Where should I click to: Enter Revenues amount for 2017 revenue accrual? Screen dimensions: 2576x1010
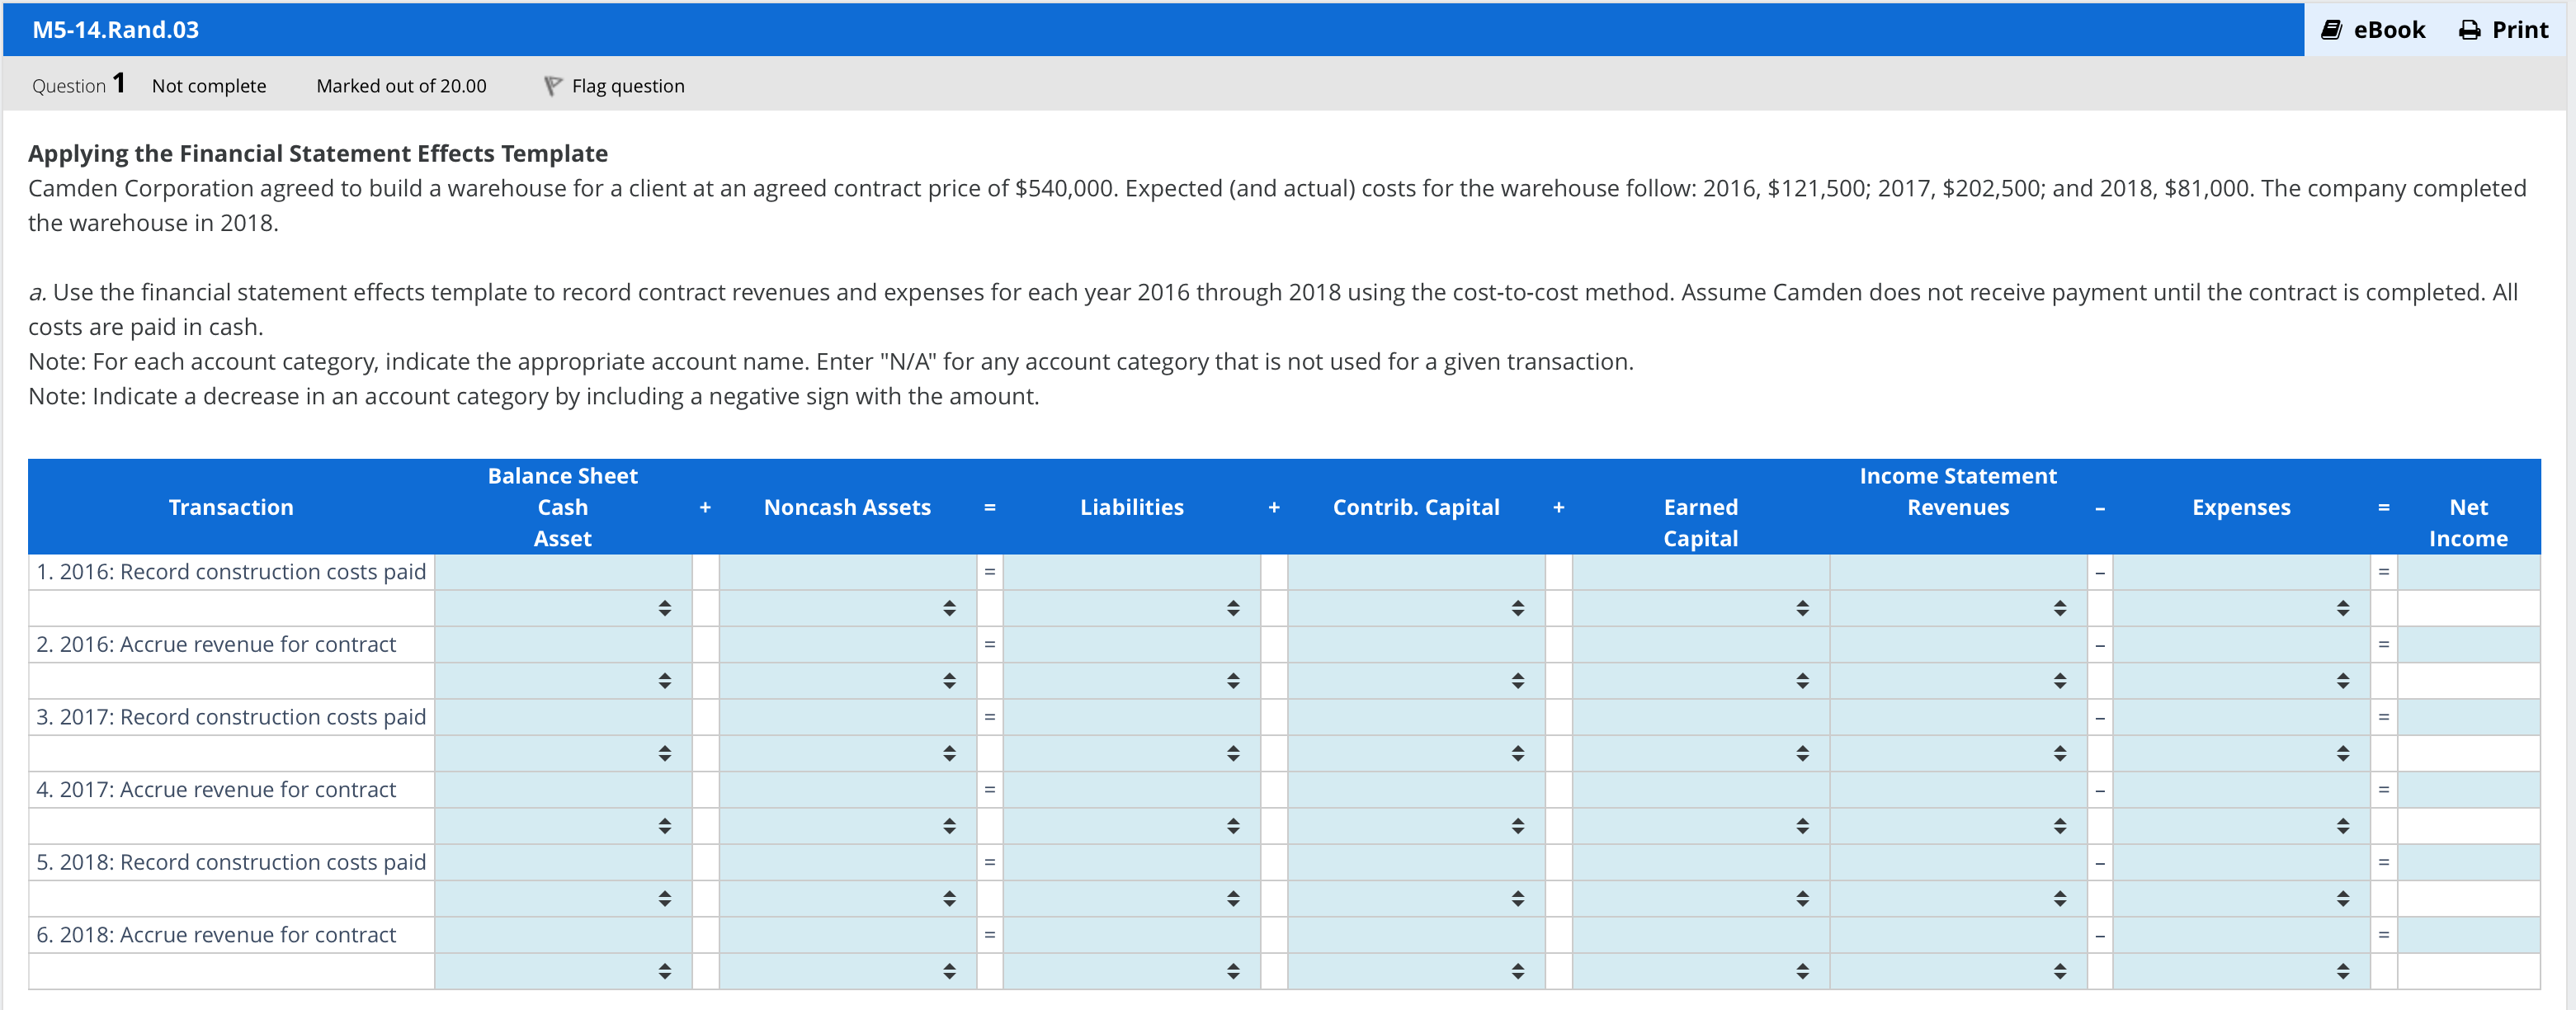[1957, 790]
